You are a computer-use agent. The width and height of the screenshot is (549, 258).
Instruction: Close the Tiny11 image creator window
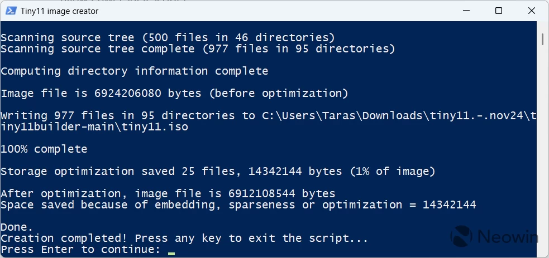pyautogui.click(x=532, y=11)
